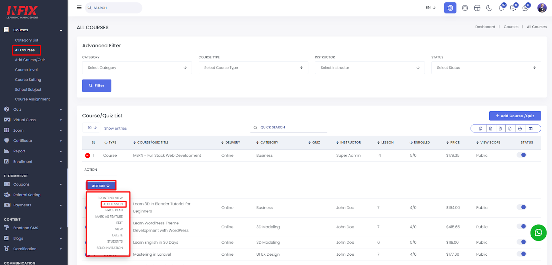The width and height of the screenshot is (552, 265).
Task: Export table to PDF icon
Action: pyautogui.click(x=510, y=129)
